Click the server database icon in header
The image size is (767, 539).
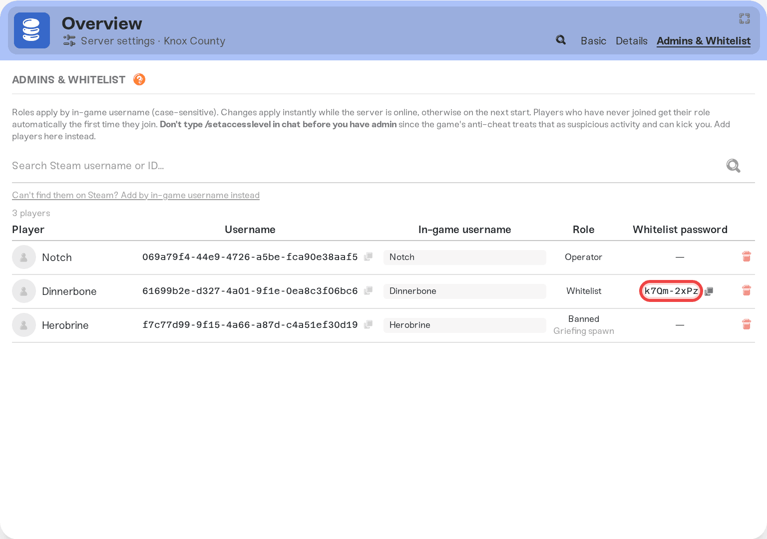coord(32,30)
